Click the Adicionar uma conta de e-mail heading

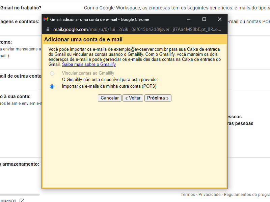[83, 39]
